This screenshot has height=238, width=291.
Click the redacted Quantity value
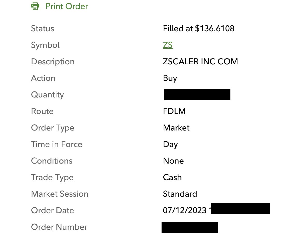tap(197, 94)
